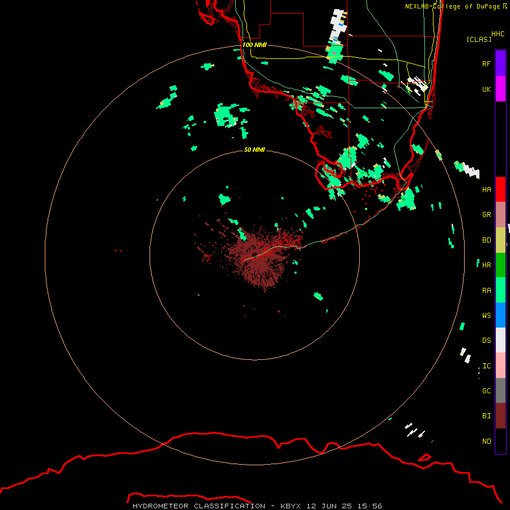
Task: Click the RF legend label
Action: (486, 64)
